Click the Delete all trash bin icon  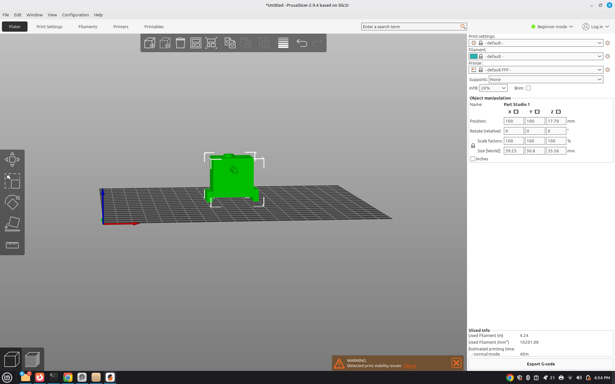point(180,43)
